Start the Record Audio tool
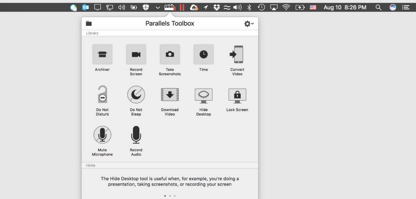The width and height of the screenshot is (416, 199). (136, 135)
